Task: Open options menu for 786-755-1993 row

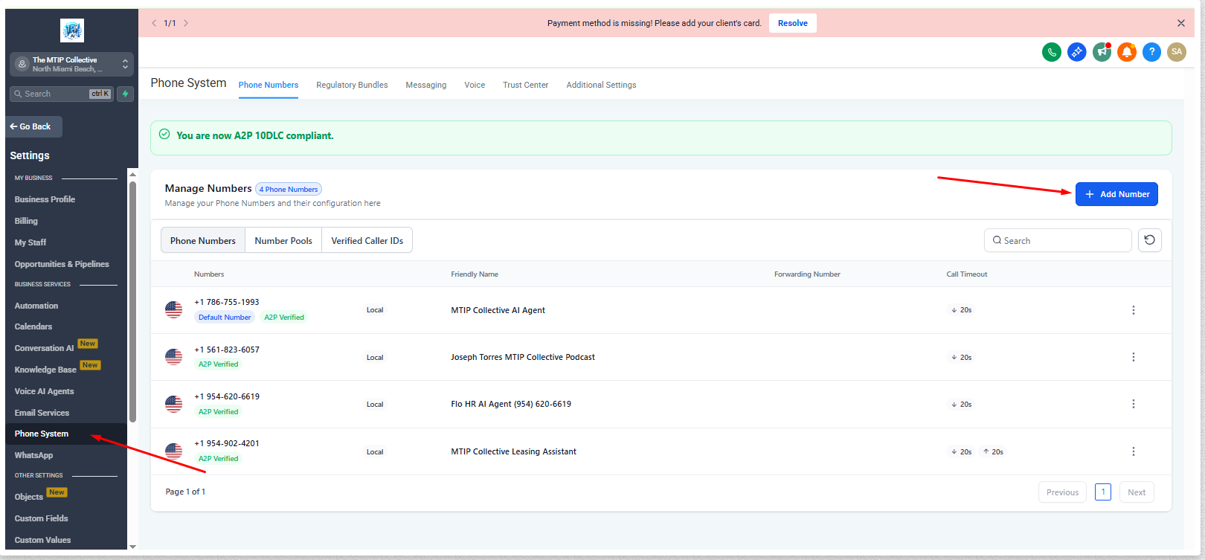Action: click(x=1134, y=310)
